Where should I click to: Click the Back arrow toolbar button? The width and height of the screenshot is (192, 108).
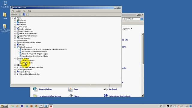pyautogui.click(x=13, y=14)
